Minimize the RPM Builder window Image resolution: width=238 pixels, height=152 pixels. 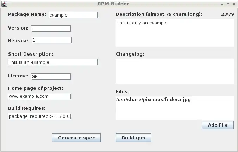tap(222, 4)
